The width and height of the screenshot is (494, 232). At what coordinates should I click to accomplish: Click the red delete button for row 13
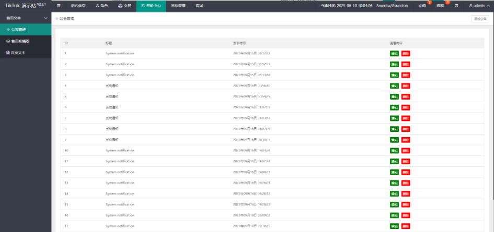point(406,183)
